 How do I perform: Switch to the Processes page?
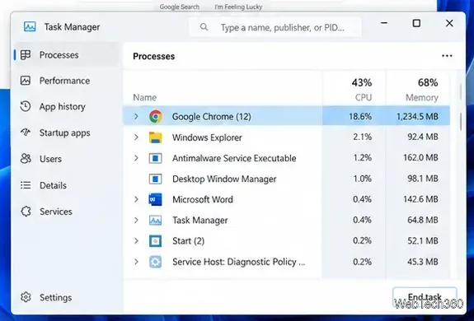pyautogui.click(x=67, y=55)
